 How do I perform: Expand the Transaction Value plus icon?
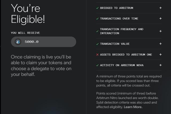click(x=160, y=44)
